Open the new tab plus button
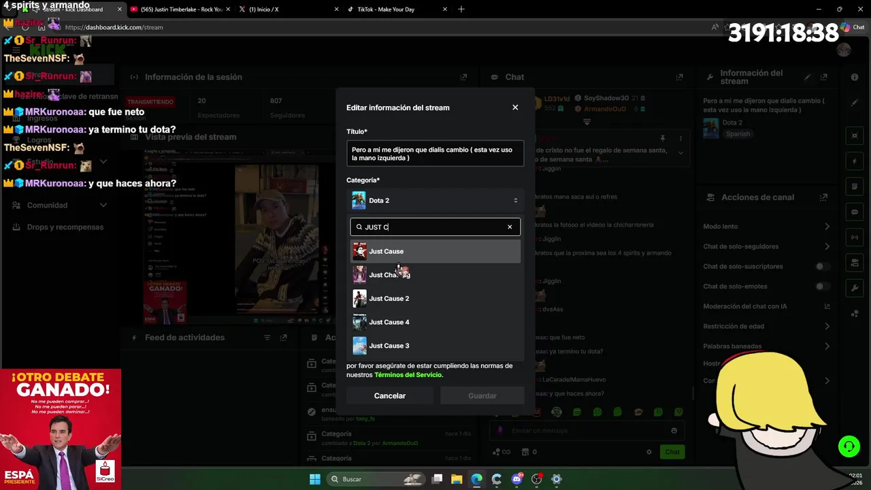Screen dimensions: 871x490 [x=461, y=10]
